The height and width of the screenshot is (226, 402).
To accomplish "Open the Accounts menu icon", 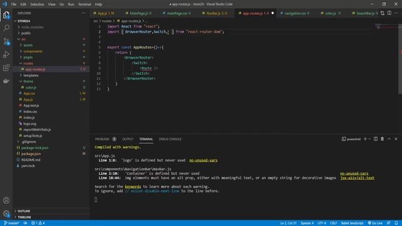I will 6,200.
